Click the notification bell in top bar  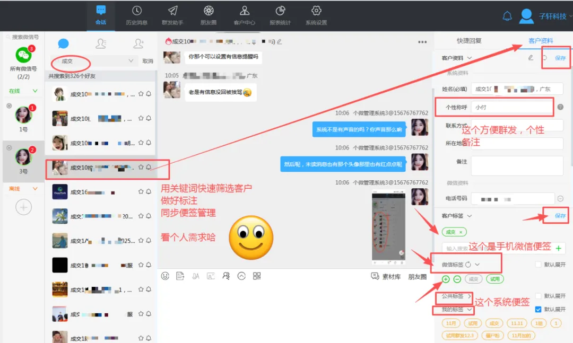[x=507, y=16]
